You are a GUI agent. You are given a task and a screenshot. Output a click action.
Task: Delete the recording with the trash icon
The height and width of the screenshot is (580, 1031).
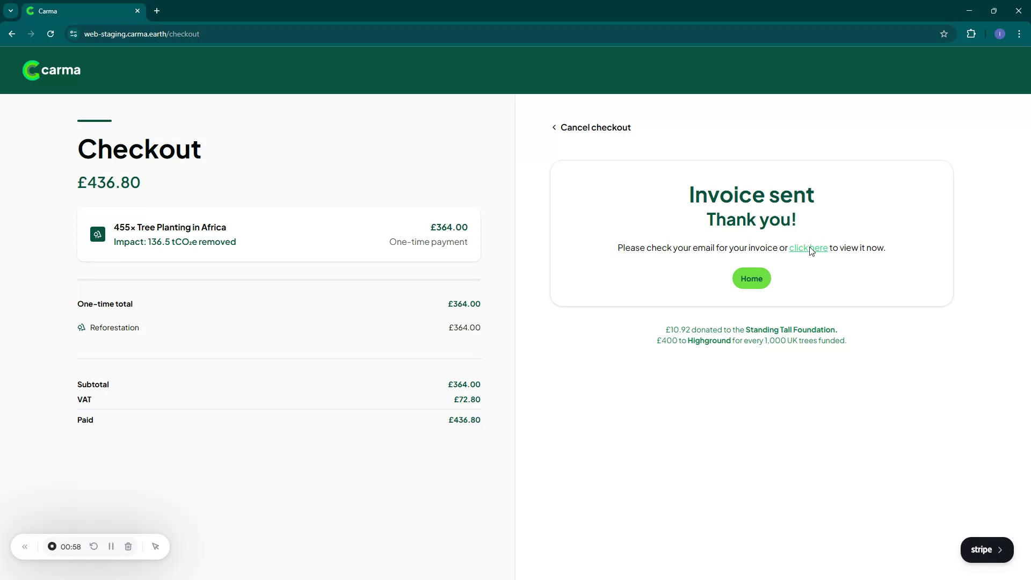point(128,547)
